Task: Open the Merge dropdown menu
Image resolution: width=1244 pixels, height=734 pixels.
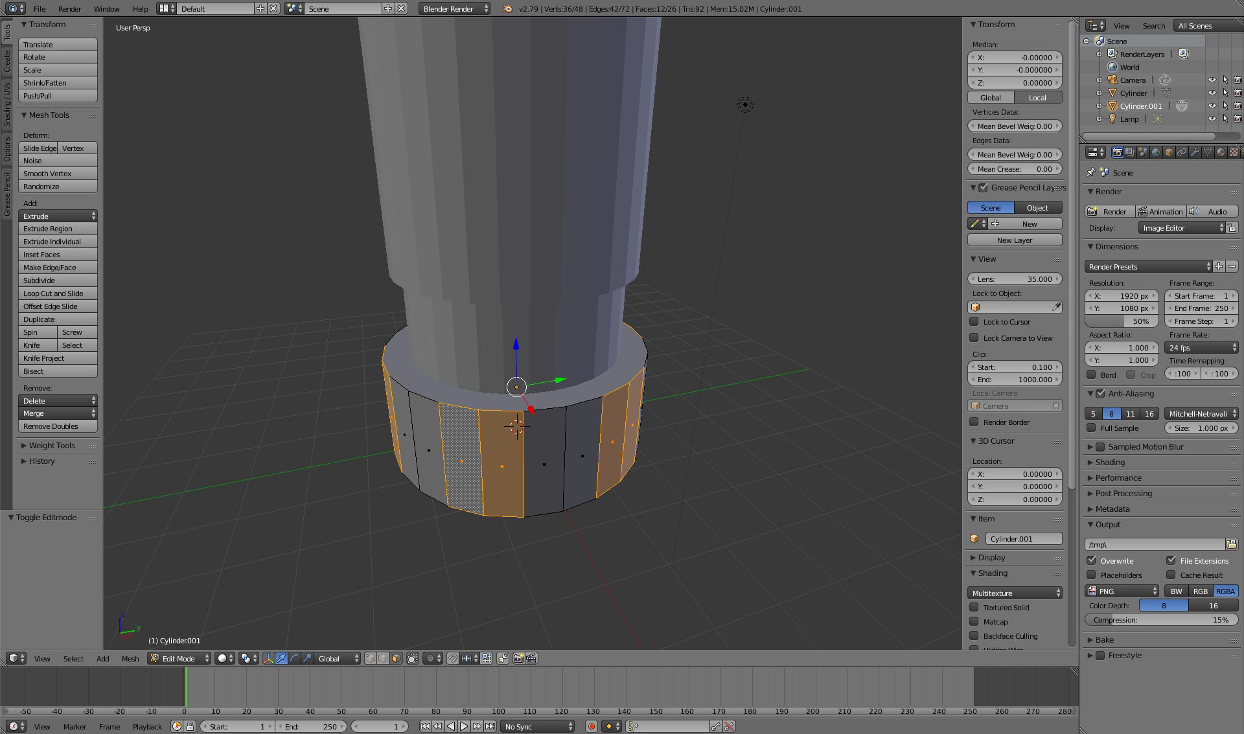Action: tap(58, 413)
